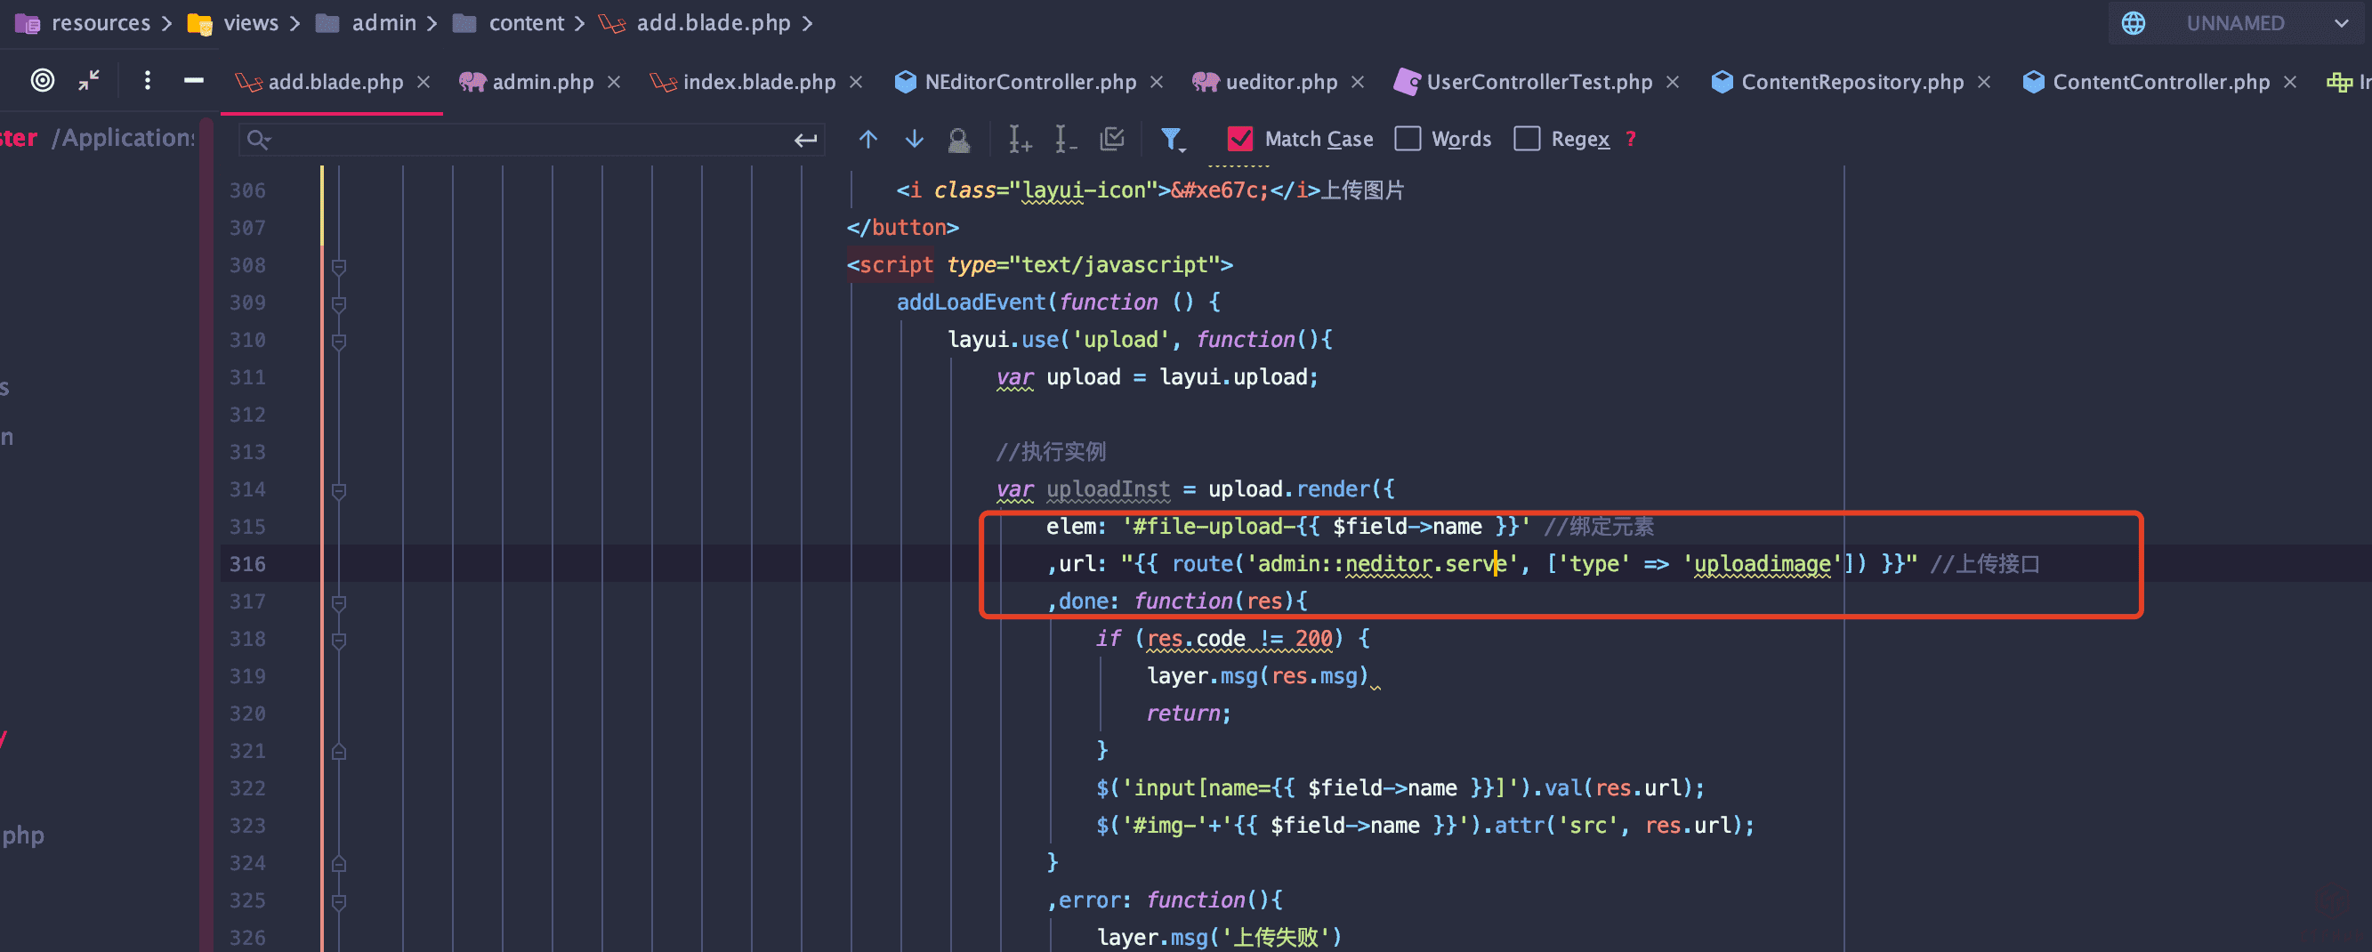2372x952 pixels.
Task: Hide the project panel with minus icon
Action: point(193,81)
